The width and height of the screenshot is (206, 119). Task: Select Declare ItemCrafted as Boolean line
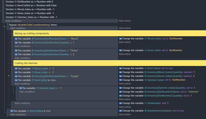pyautogui.click(x=31, y=5)
